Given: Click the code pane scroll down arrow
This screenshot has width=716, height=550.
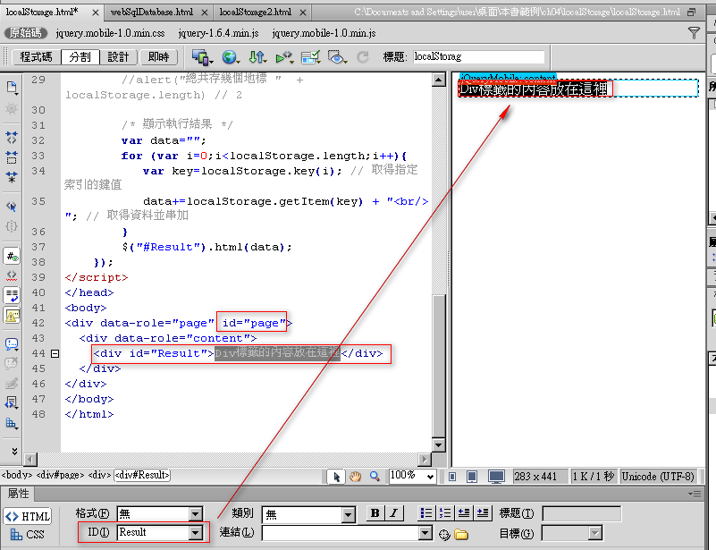Looking at the screenshot, I should [x=438, y=445].
